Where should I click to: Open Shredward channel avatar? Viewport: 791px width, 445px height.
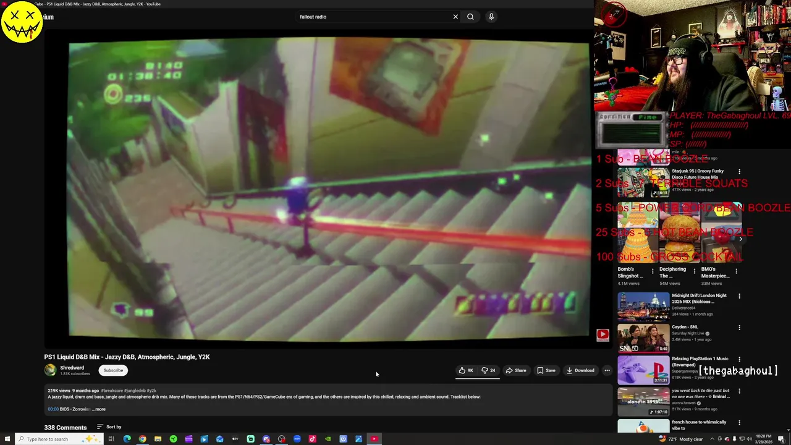[x=50, y=370]
